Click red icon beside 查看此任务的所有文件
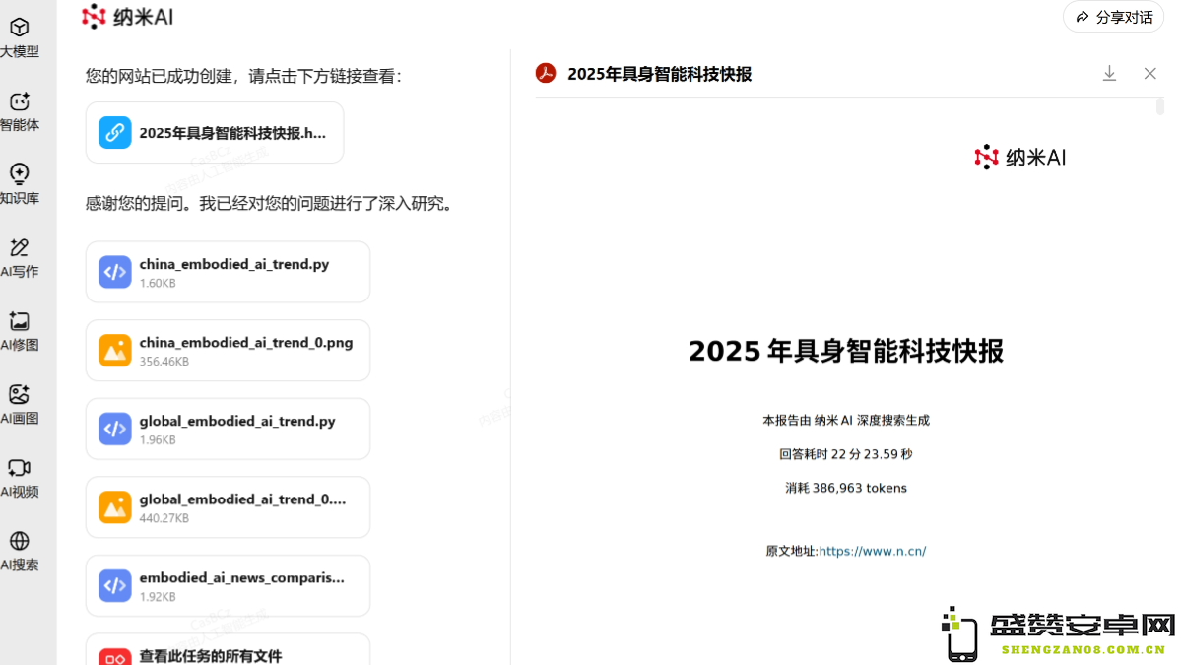This screenshot has width=1182, height=665. (115, 657)
